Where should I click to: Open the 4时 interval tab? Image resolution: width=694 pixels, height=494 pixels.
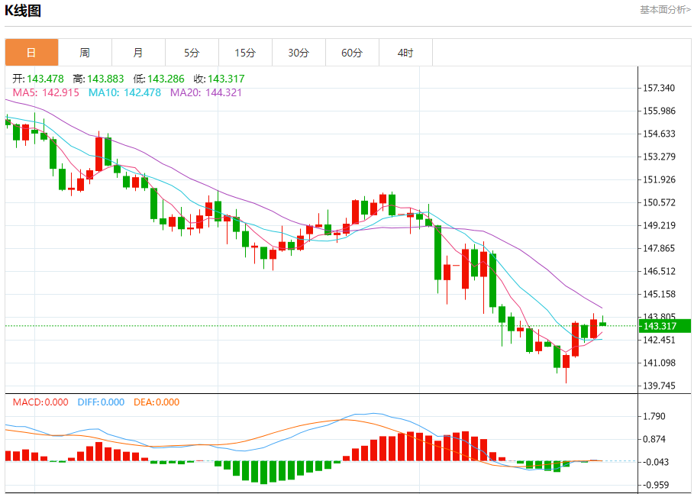(406, 53)
